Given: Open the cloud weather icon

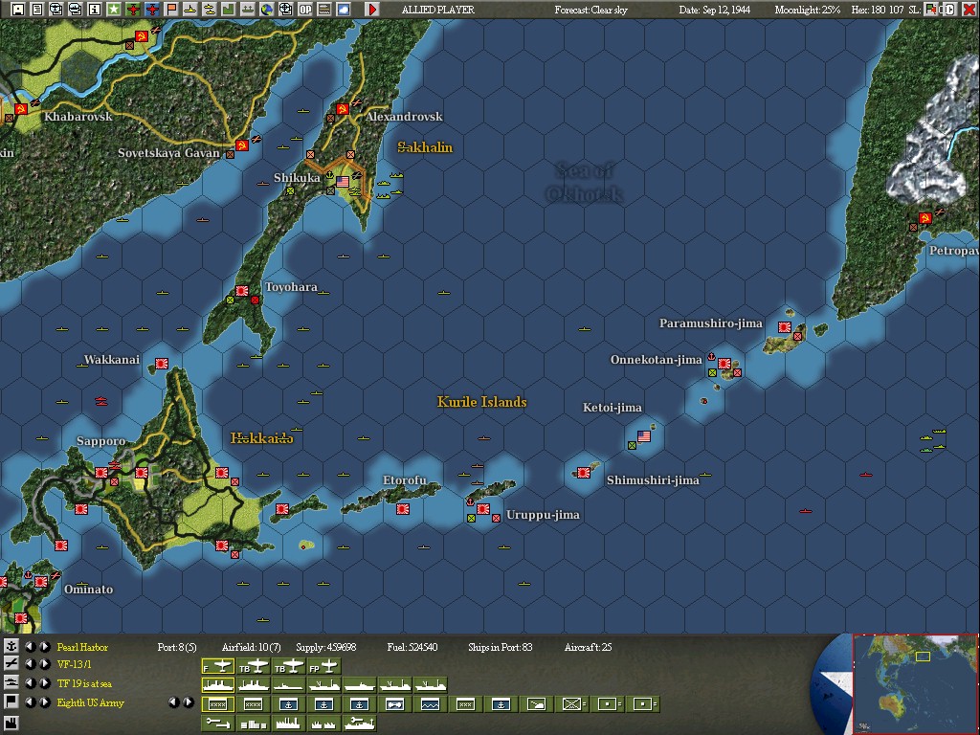Looking at the screenshot, I should [x=344, y=10].
